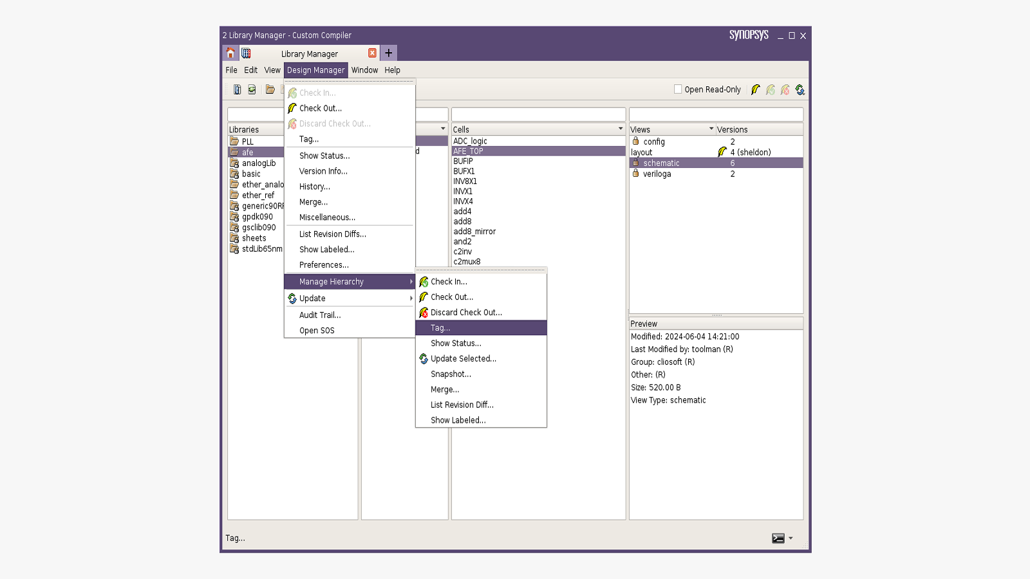Click the views filter input field

(x=716, y=115)
